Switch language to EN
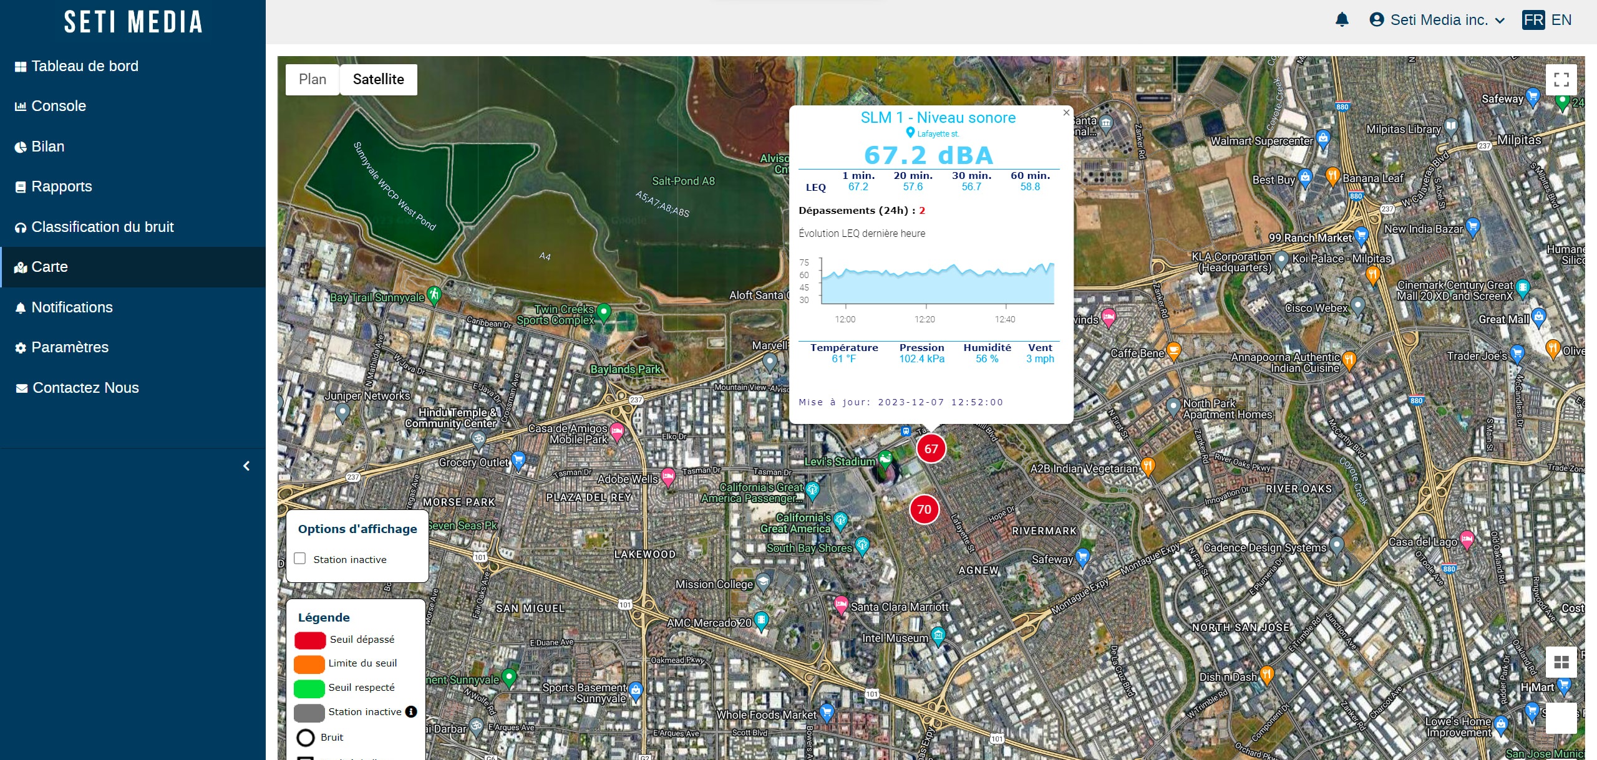The height and width of the screenshot is (760, 1597). (x=1561, y=20)
